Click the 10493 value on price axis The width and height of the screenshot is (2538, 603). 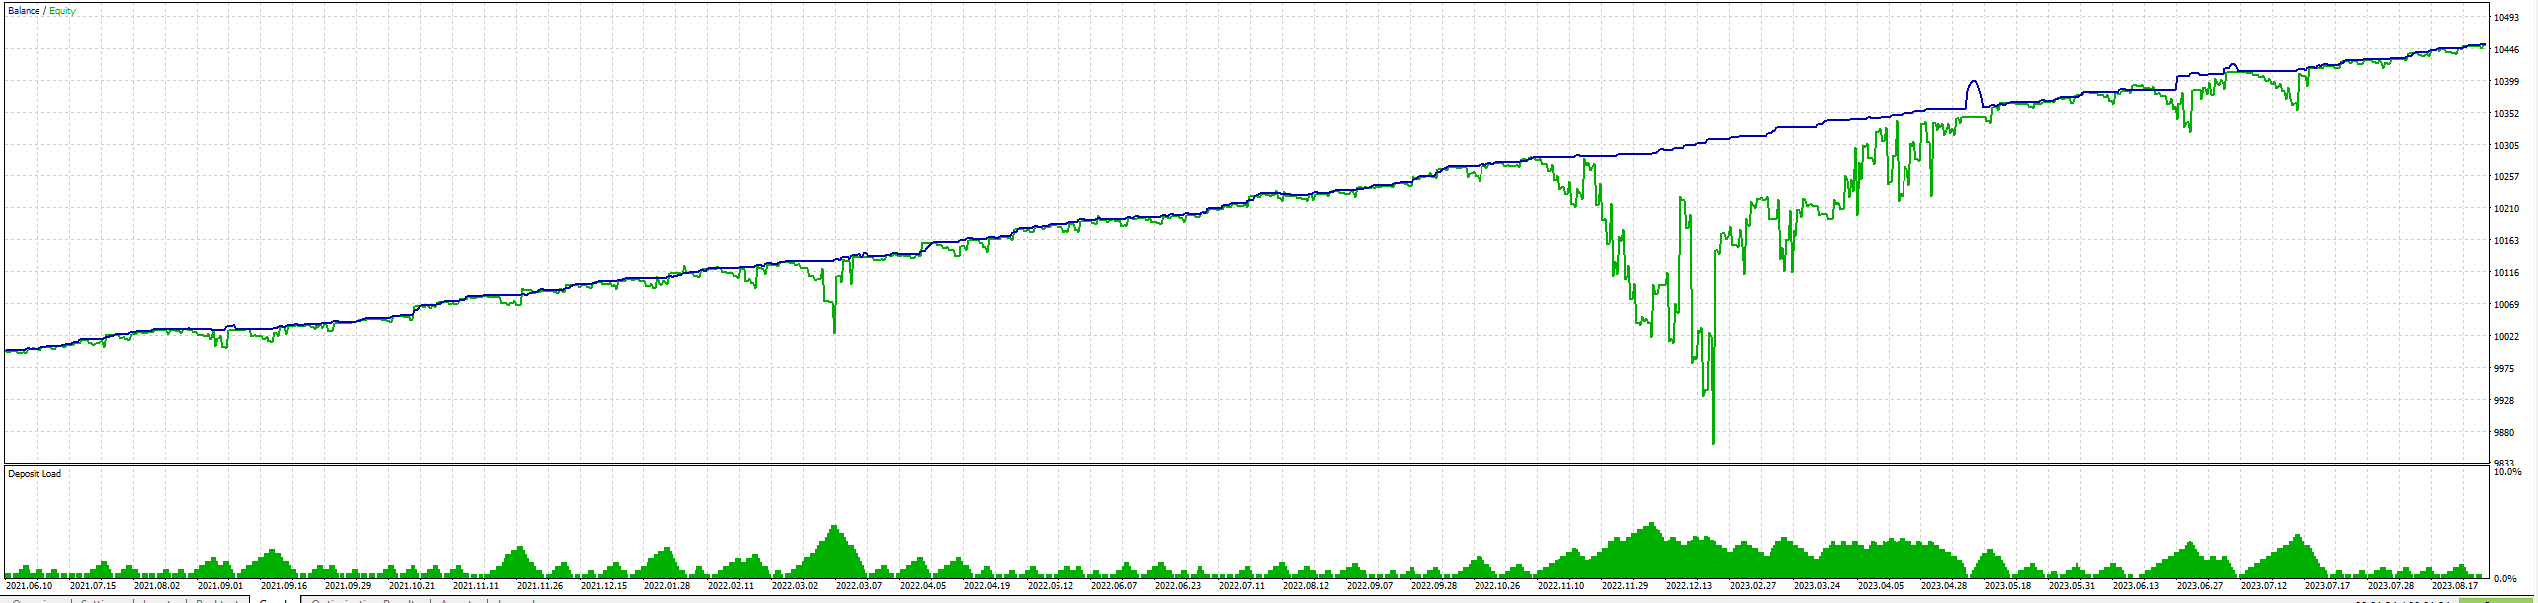point(2506,18)
